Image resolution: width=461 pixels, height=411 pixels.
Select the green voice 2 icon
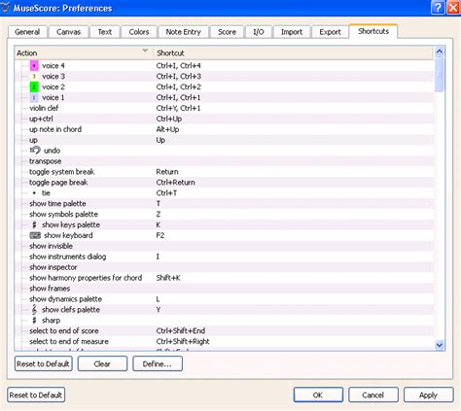tap(34, 86)
